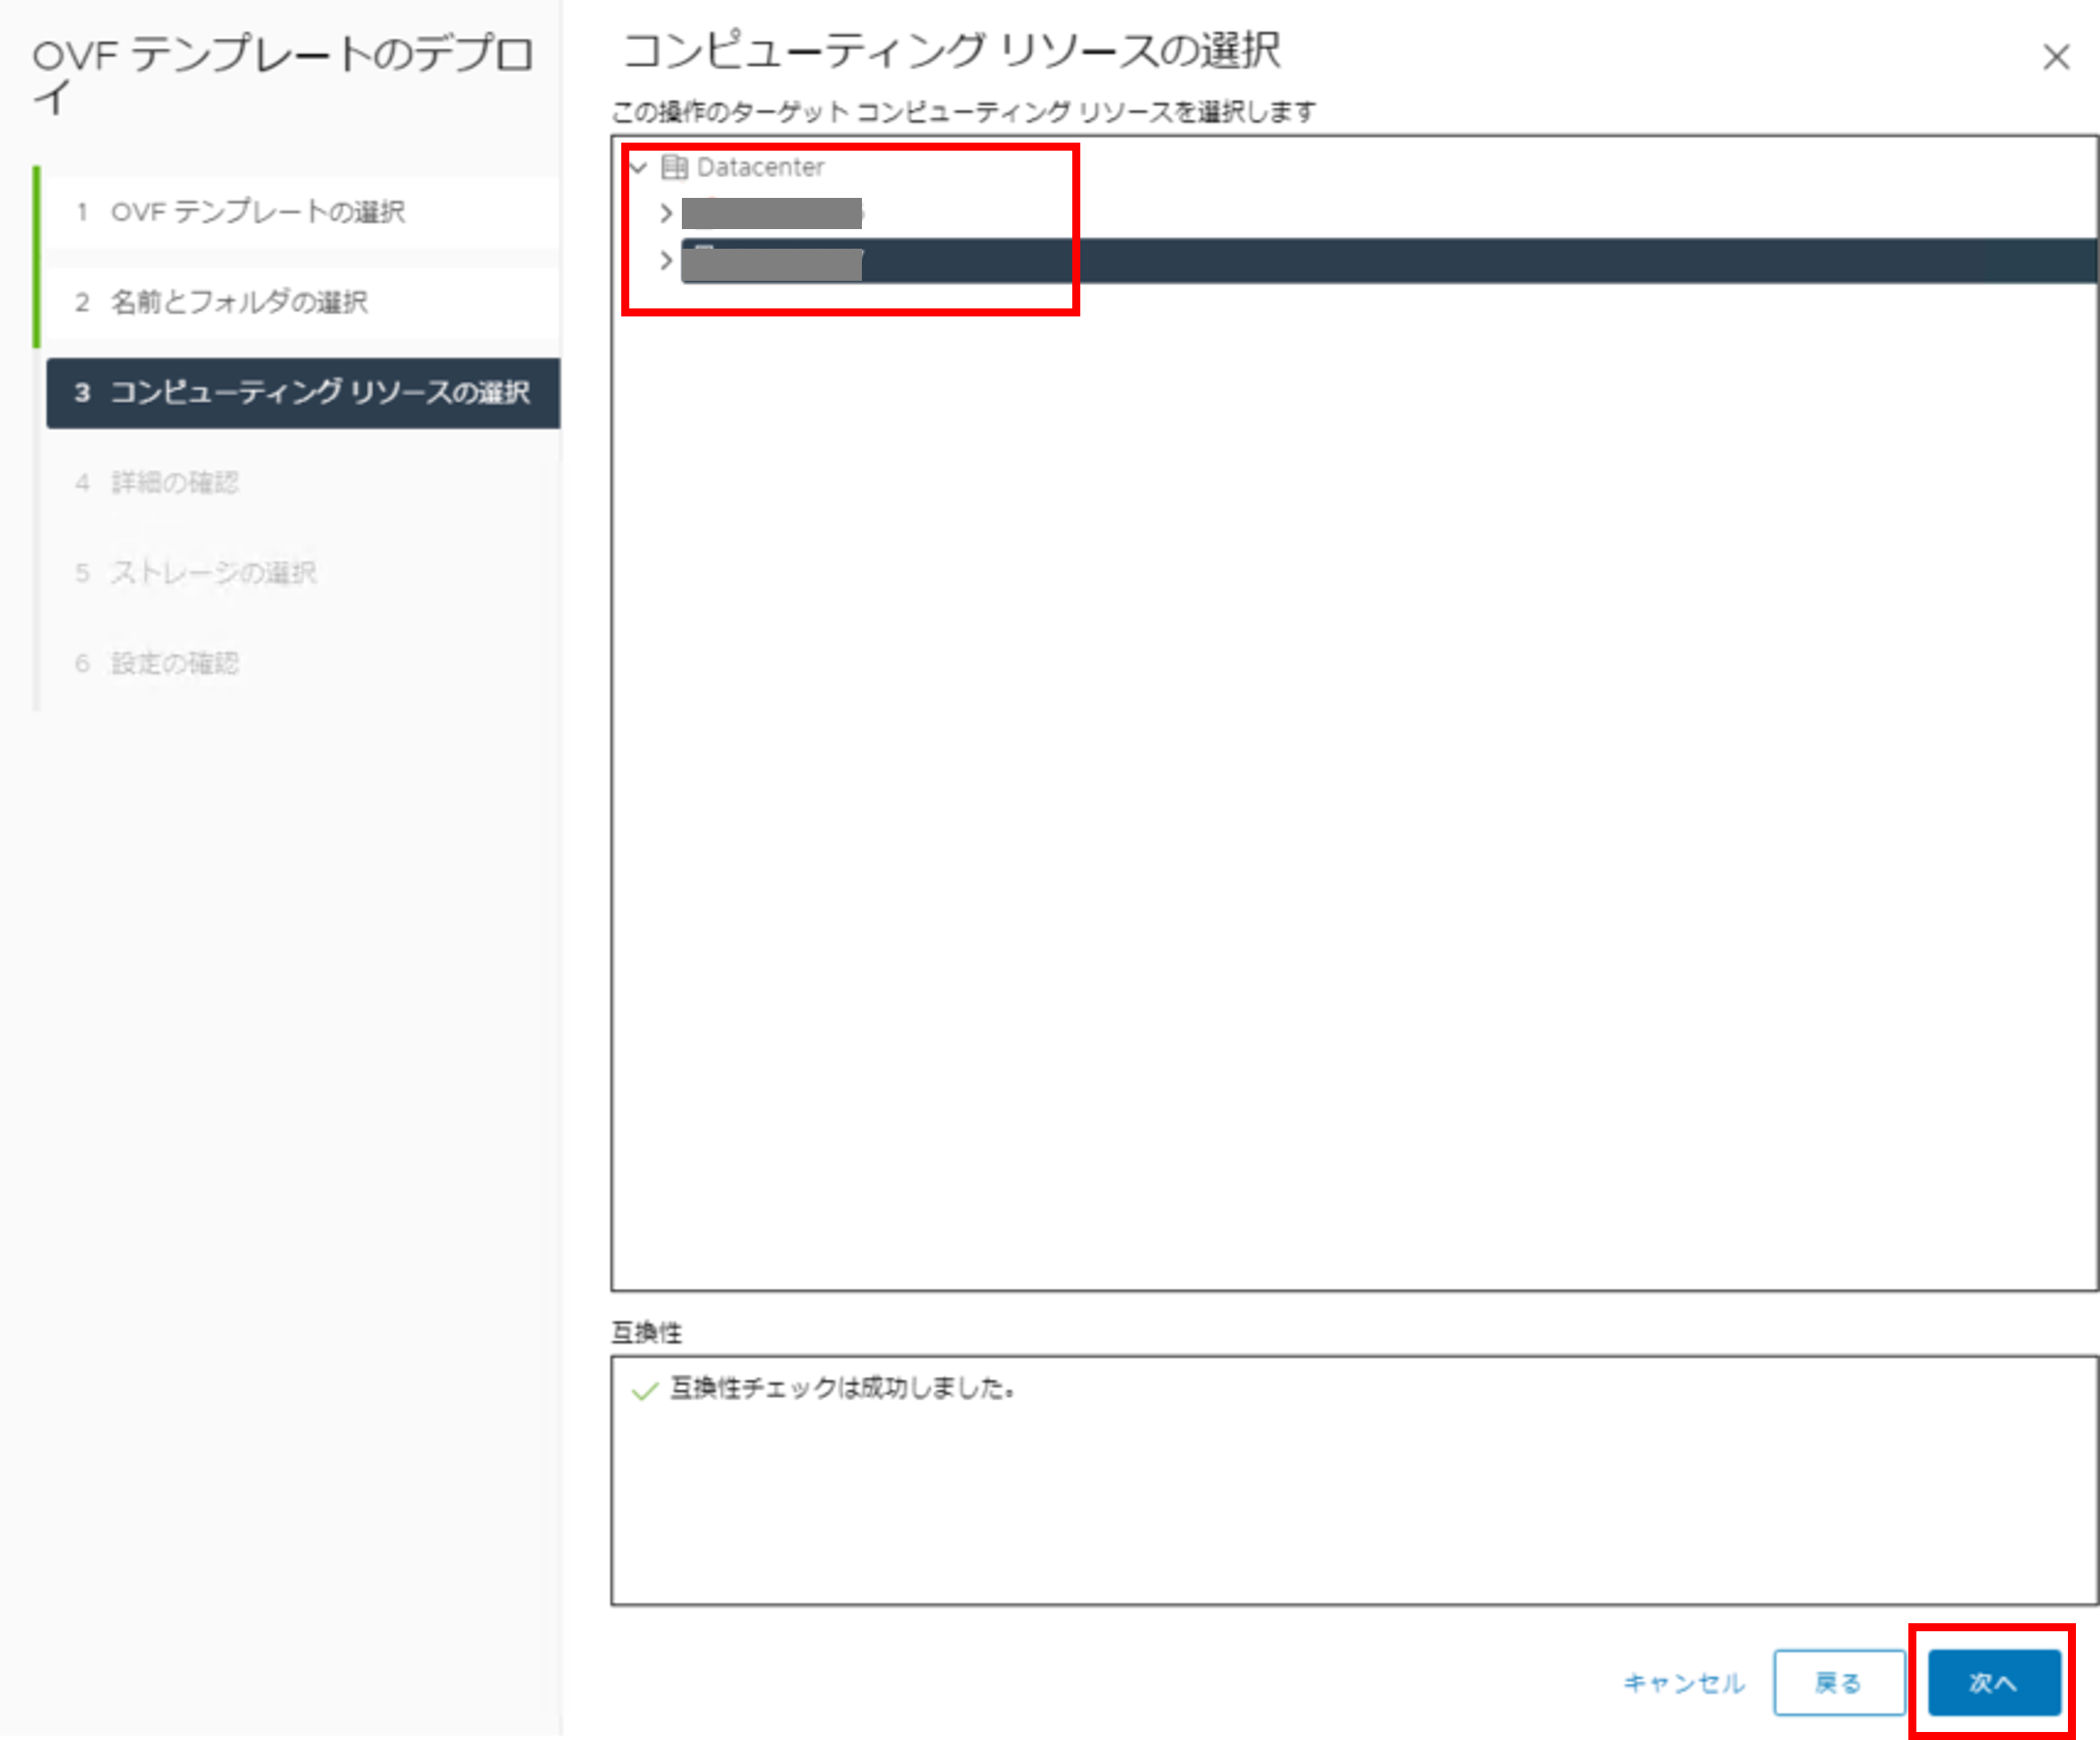Click disabled step 5 ストレージの選択
Image resolution: width=2100 pixels, height=1740 pixels.
point(212,573)
